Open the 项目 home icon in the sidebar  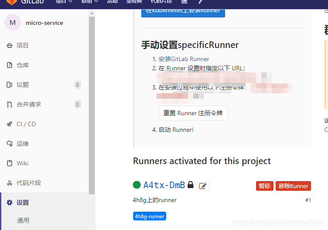pyautogui.click(x=10, y=45)
